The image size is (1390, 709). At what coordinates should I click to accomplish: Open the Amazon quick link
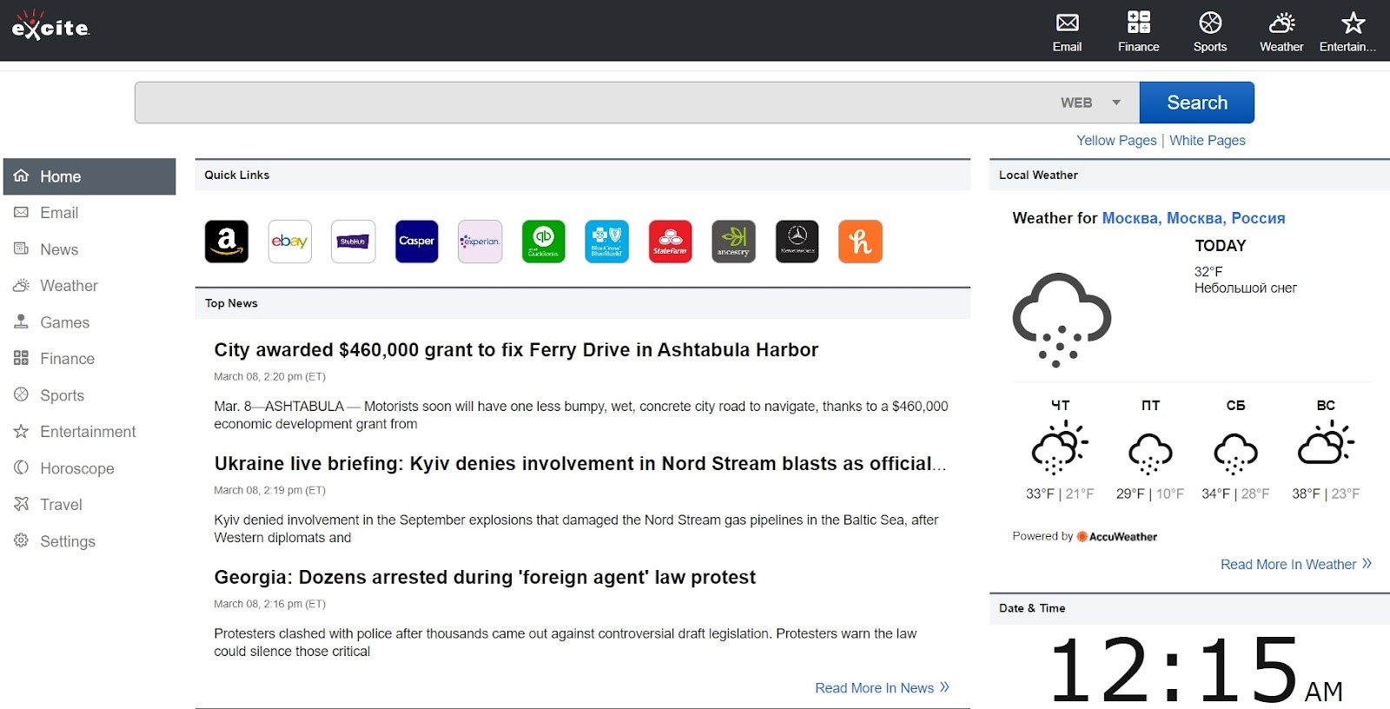[227, 242]
